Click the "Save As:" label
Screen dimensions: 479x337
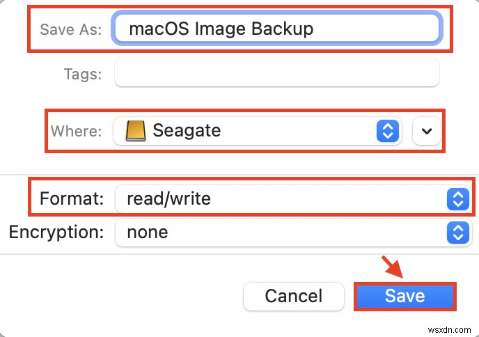[70, 29]
